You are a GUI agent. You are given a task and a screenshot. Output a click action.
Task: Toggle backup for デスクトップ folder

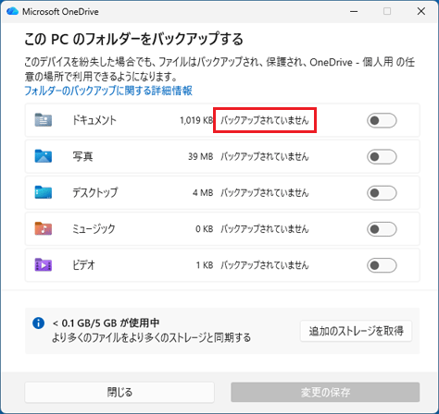tap(382, 193)
